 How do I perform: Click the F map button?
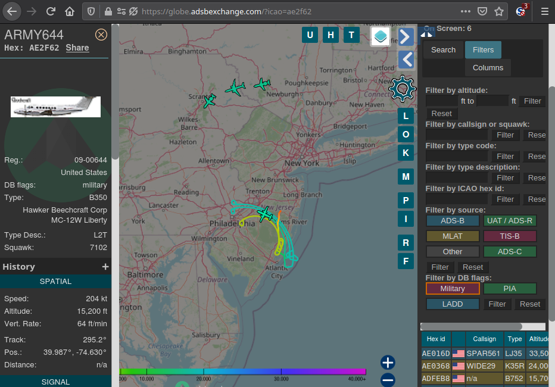click(x=406, y=261)
